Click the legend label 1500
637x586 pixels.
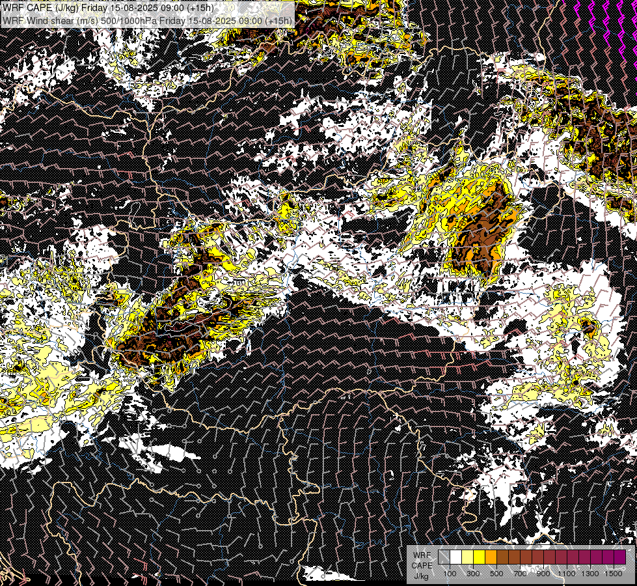(614, 574)
